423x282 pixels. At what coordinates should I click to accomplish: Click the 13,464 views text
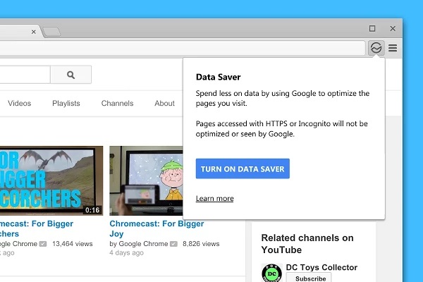coord(73,244)
